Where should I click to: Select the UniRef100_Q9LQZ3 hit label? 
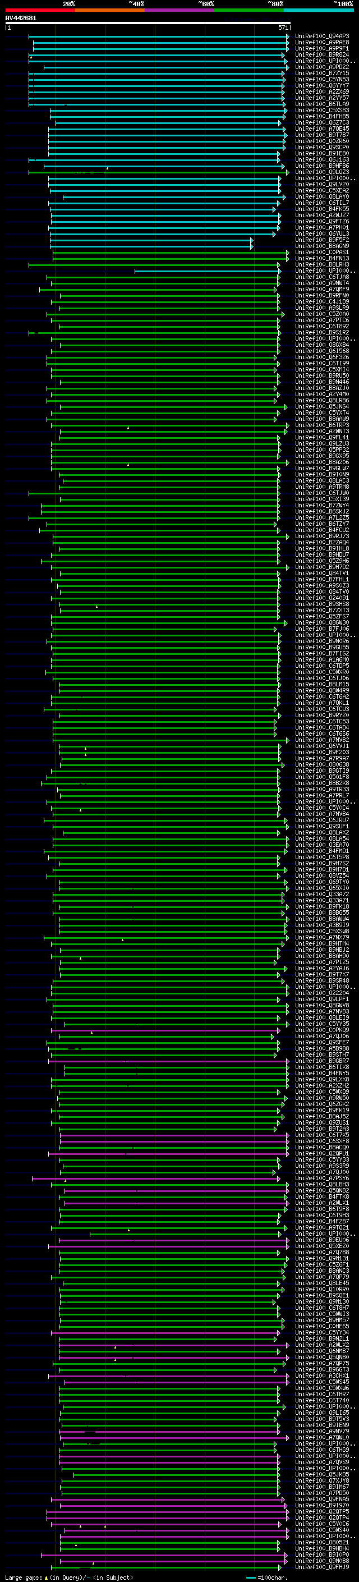pos(322,172)
